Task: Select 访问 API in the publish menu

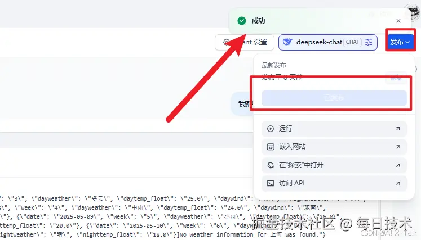Action: (x=334, y=183)
